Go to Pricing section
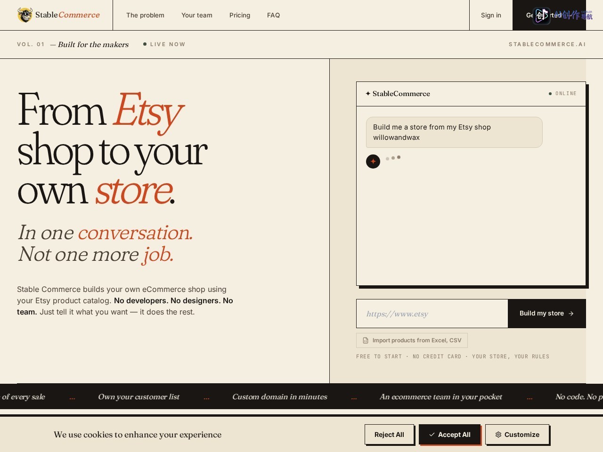The width and height of the screenshot is (603, 452). [x=240, y=15]
